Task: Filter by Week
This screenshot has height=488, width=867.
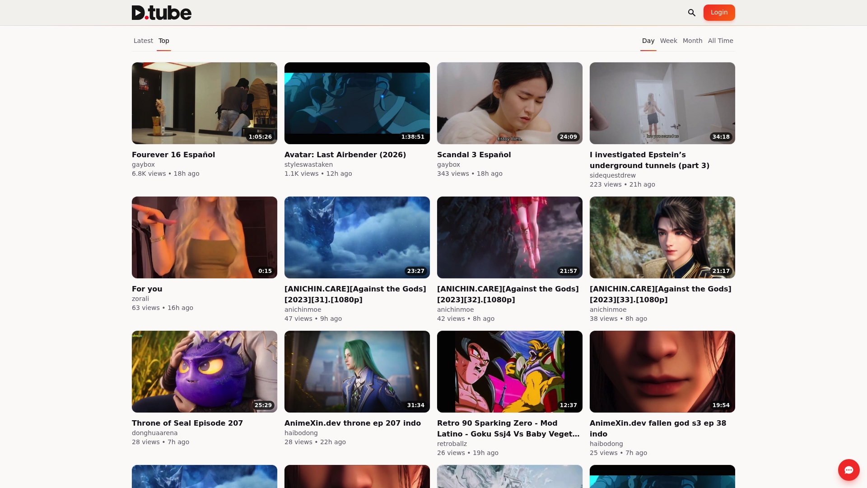Action: [x=668, y=41]
